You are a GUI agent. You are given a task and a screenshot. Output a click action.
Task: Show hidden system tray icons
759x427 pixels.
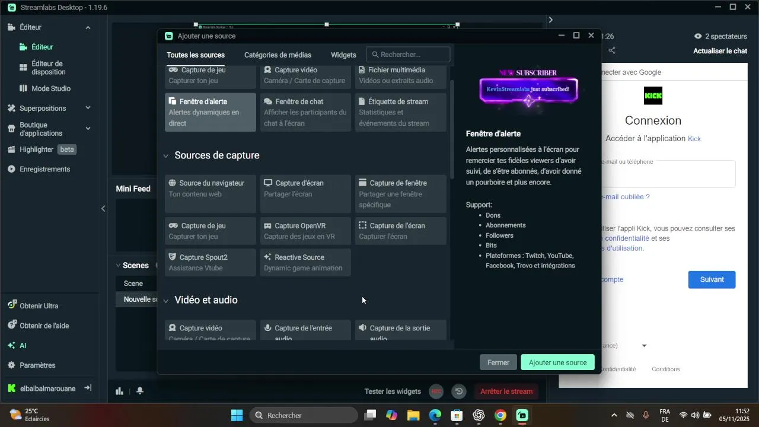[614, 415]
